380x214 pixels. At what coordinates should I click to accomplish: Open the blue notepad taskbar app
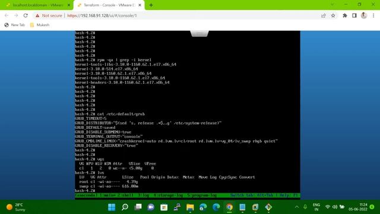[242, 207]
